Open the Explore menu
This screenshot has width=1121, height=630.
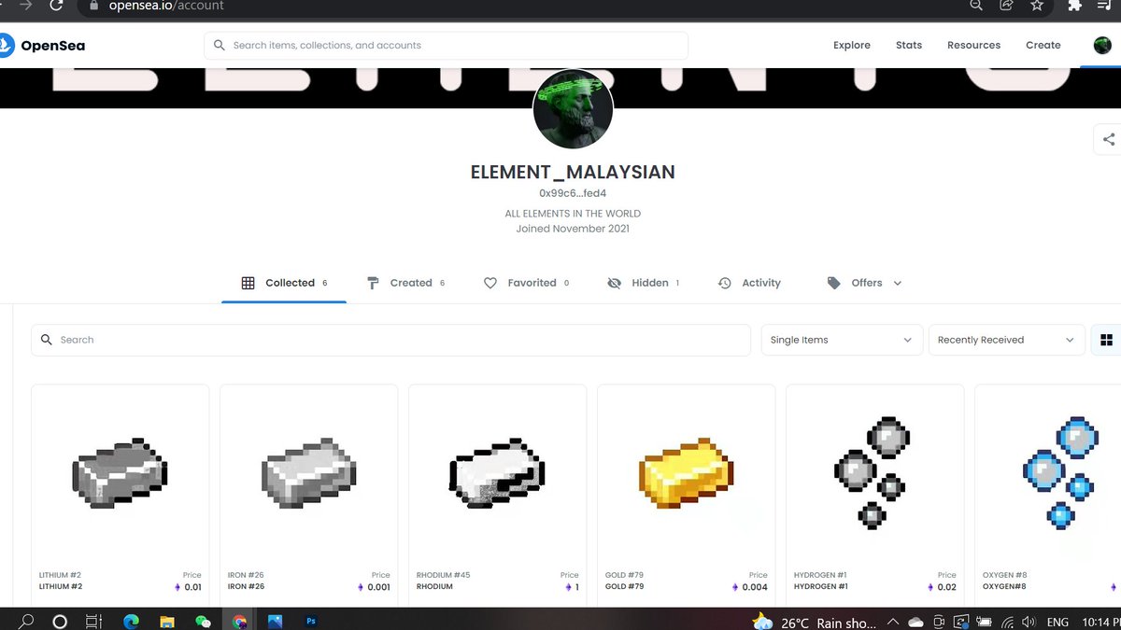coord(852,45)
